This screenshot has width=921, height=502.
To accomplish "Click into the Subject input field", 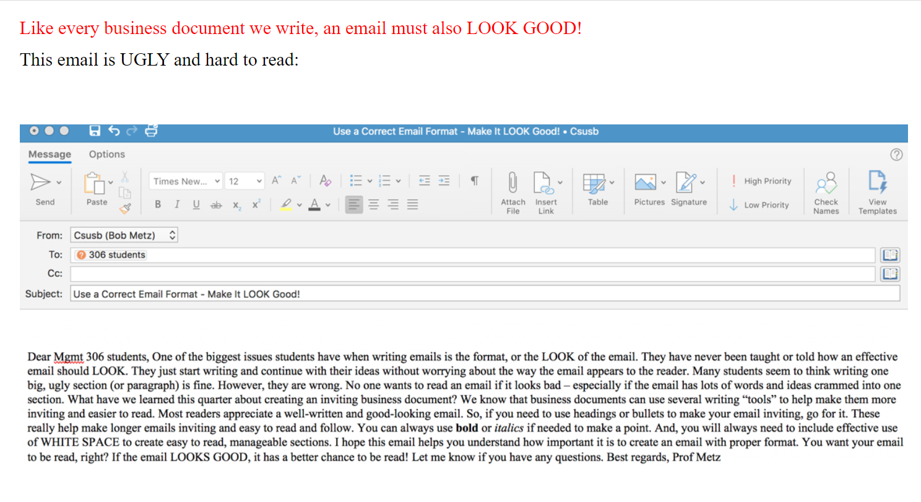I will [x=485, y=294].
